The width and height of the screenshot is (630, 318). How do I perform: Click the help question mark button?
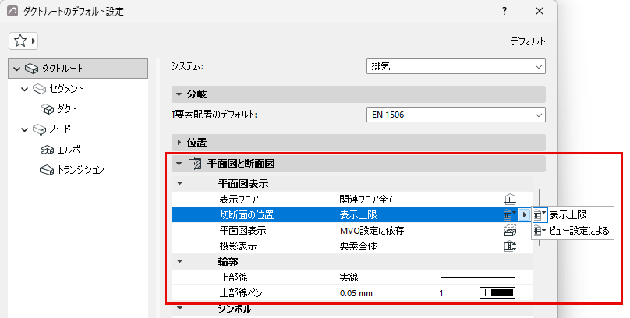[504, 11]
